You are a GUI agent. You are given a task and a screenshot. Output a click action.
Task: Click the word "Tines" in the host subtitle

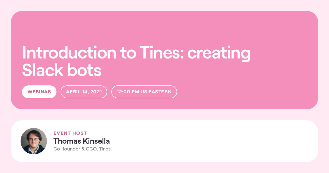click(105, 149)
